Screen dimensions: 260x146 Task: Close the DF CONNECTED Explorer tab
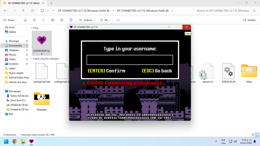click(x=43, y=3)
